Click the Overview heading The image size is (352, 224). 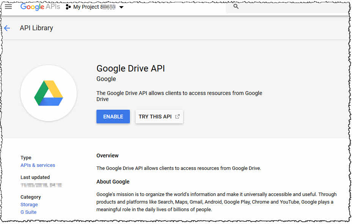107,156
